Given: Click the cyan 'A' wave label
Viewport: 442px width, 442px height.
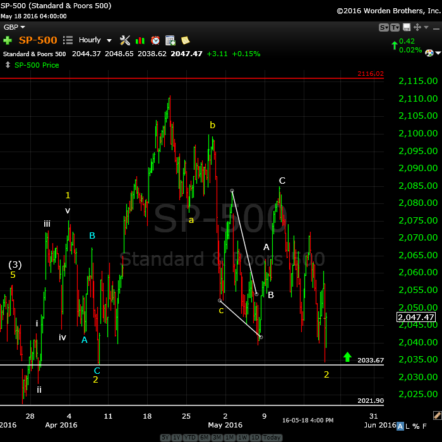Looking at the screenshot, I should [x=84, y=340].
